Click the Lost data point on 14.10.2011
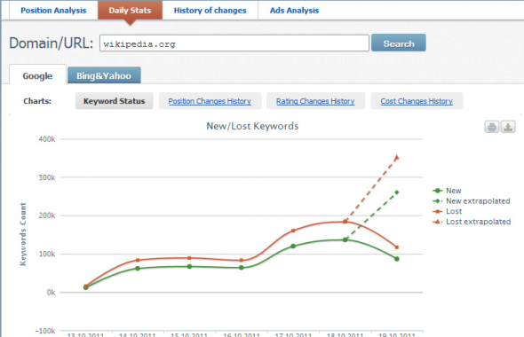Image resolution: width=524 pixels, height=337 pixels. coord(138,260)
